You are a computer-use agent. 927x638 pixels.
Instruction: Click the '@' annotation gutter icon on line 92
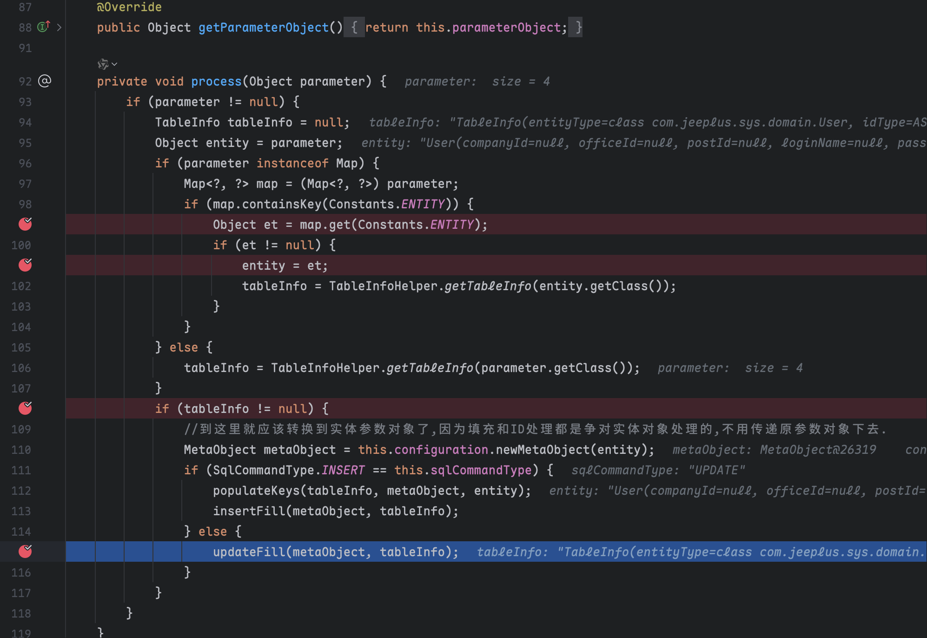[44, 81]
